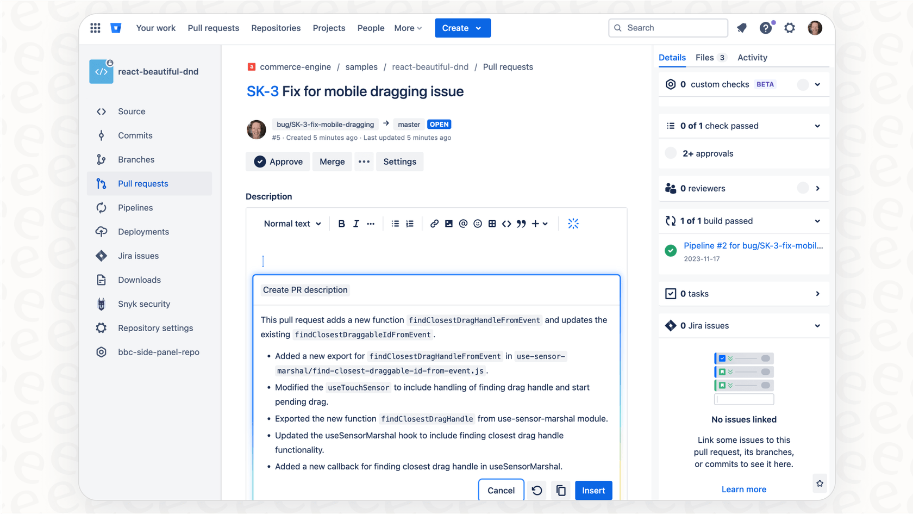Star this pull request

820,483
